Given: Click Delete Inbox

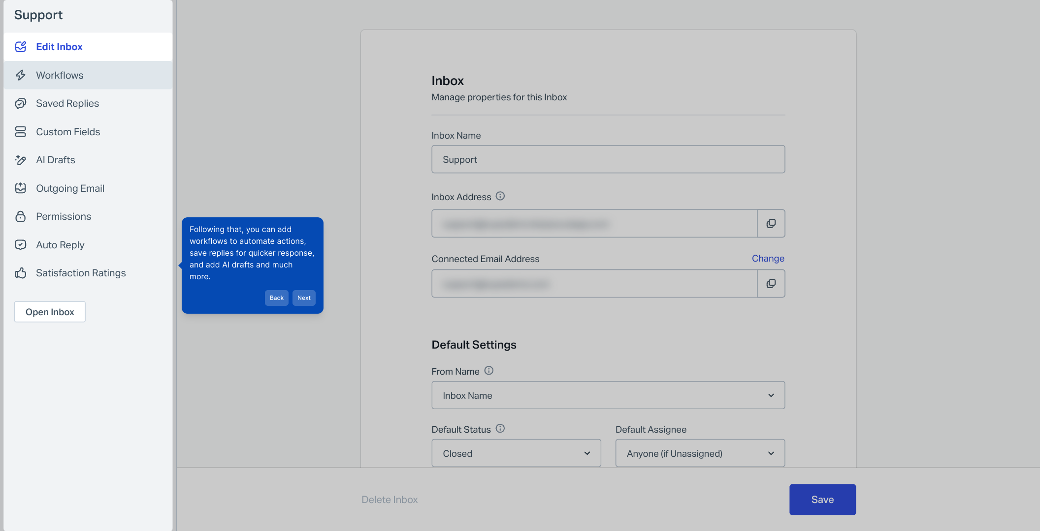Looking at the screenshot, I should [x=390, y=500].
